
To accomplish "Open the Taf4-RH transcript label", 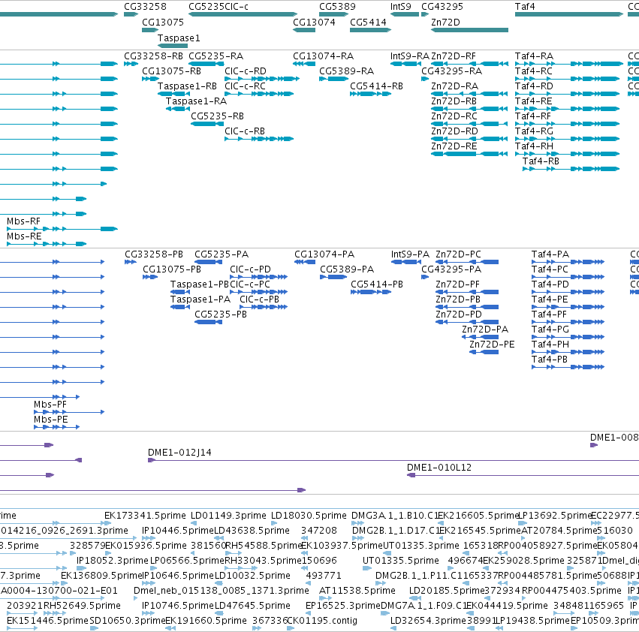I will 534,146.
